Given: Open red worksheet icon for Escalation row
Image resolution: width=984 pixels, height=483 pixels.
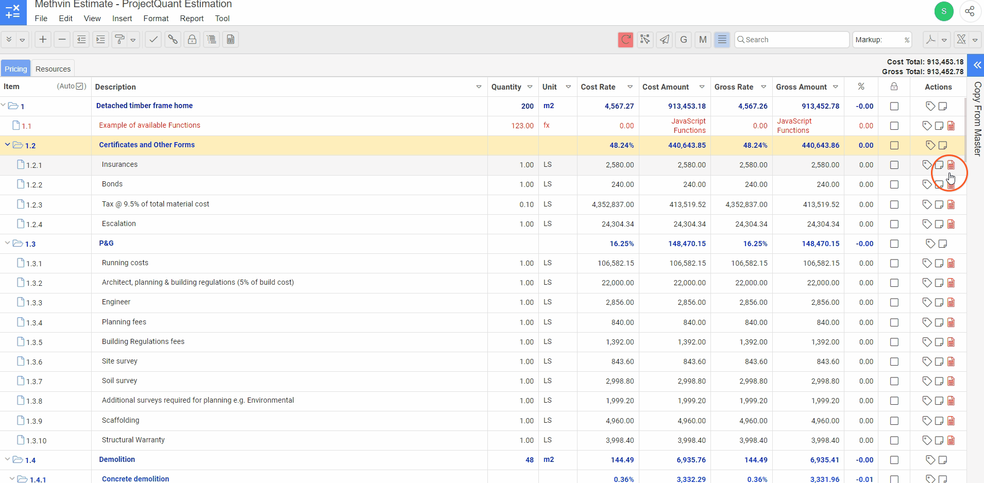Looking at the screenshot, I should coord(951,225).
